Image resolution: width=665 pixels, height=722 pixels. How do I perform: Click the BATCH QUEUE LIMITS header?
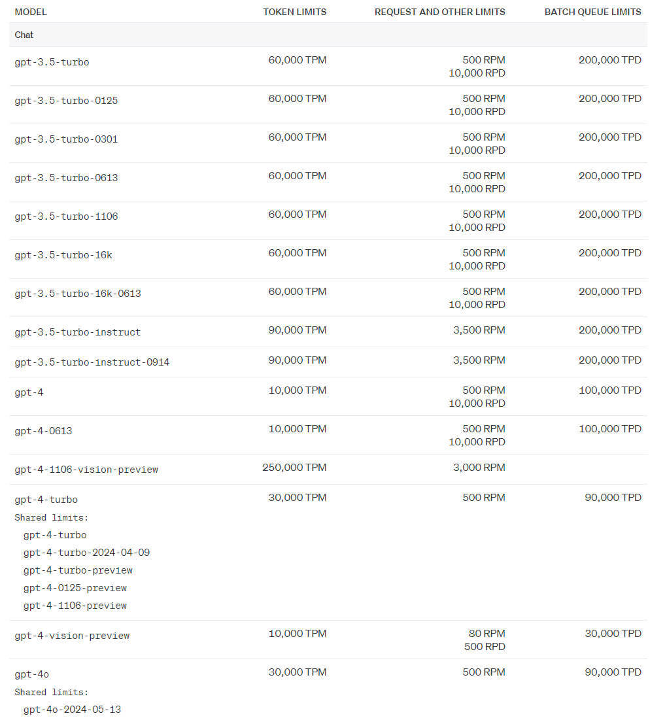592,12
